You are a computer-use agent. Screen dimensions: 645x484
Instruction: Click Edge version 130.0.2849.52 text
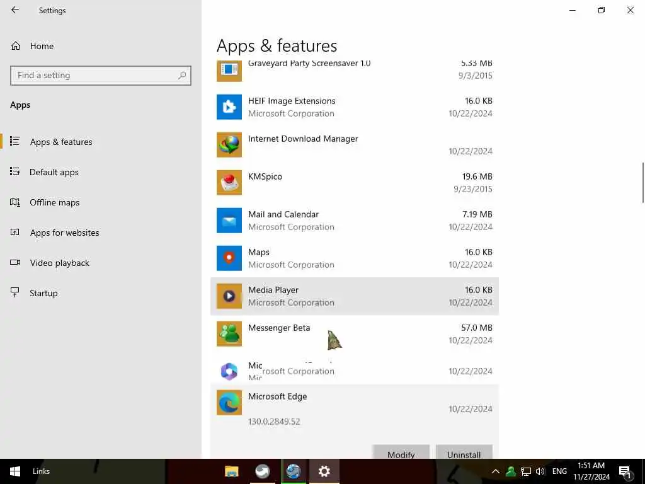[274, 422]
